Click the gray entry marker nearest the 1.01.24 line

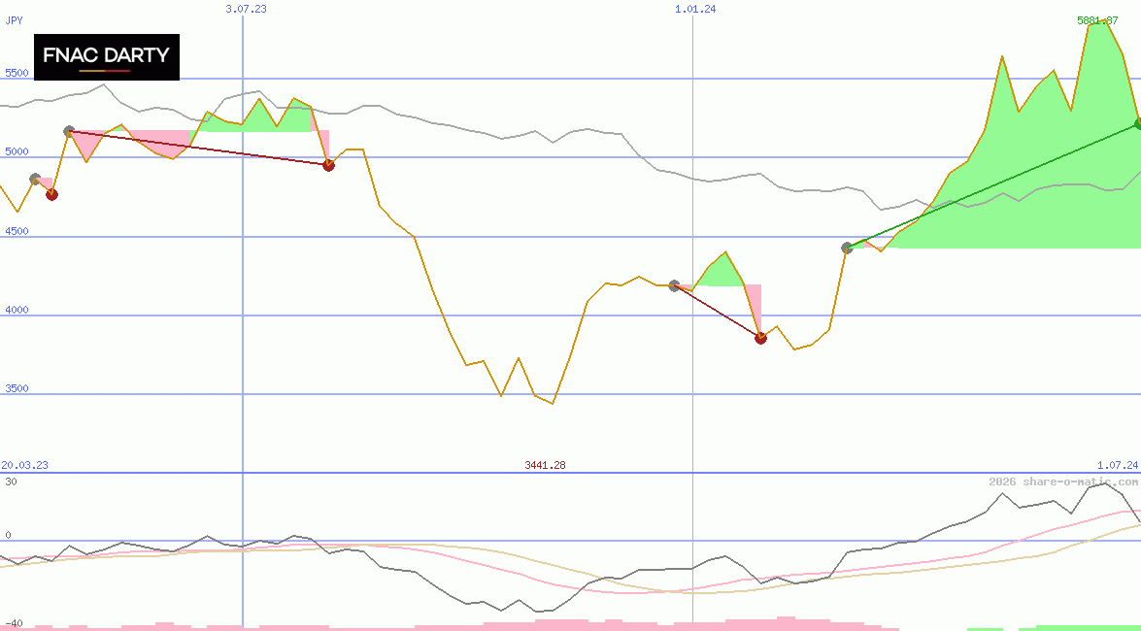click(x=675, y=285)
